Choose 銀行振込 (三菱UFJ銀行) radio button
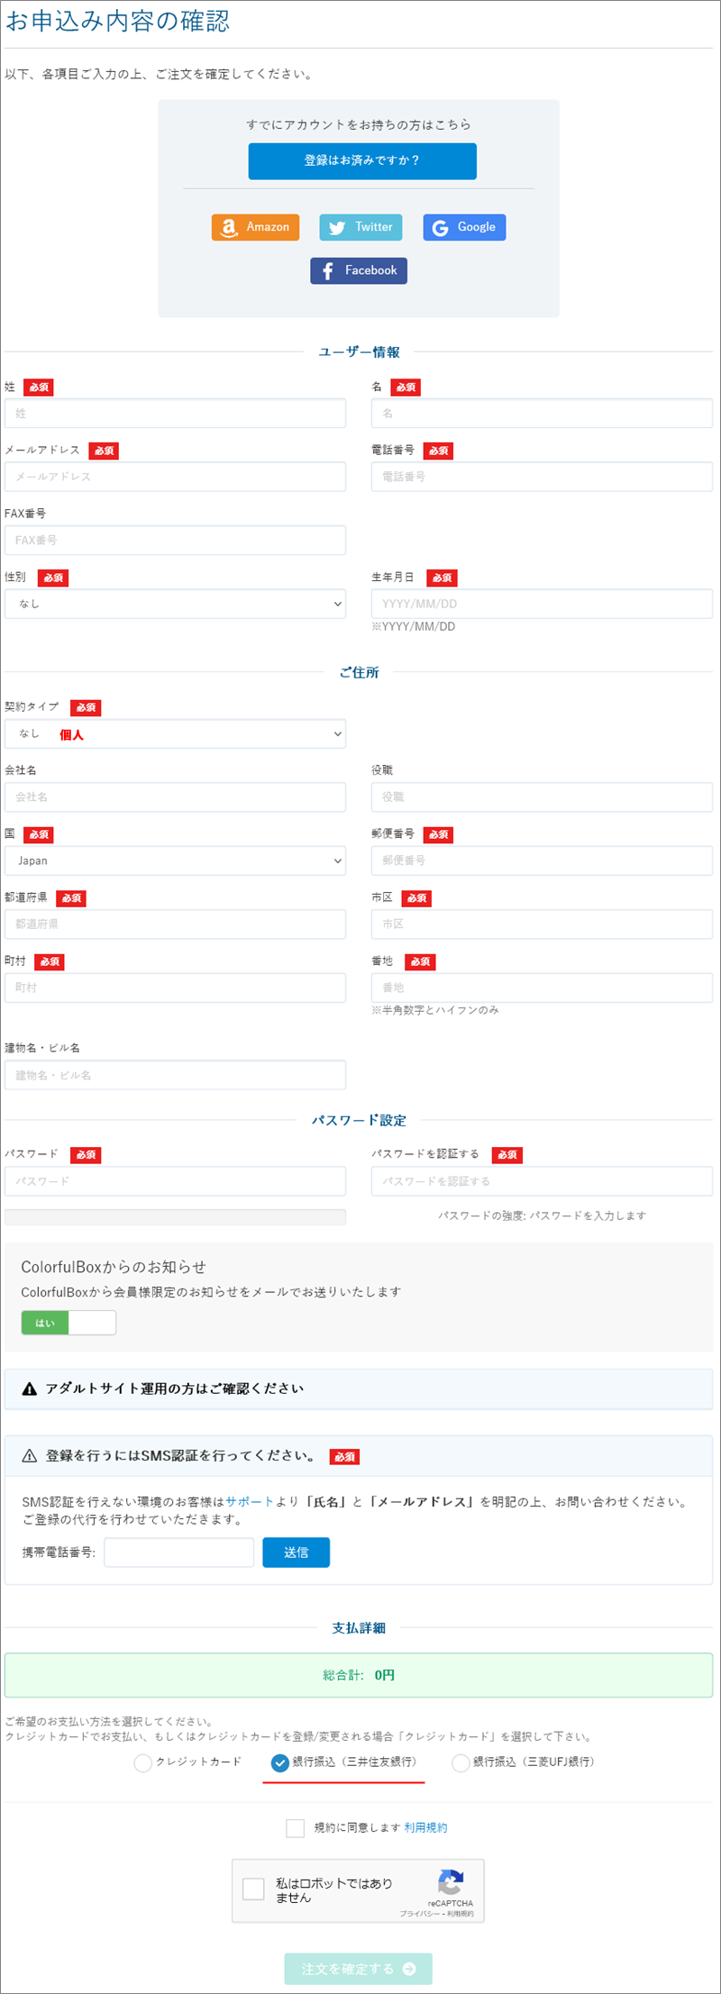Viewport: 721px width, 1994px height. [461, 1762]
